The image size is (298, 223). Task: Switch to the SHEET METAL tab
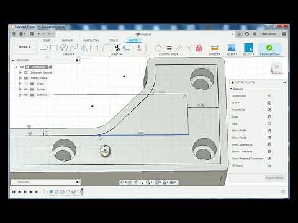pos(91,40)
